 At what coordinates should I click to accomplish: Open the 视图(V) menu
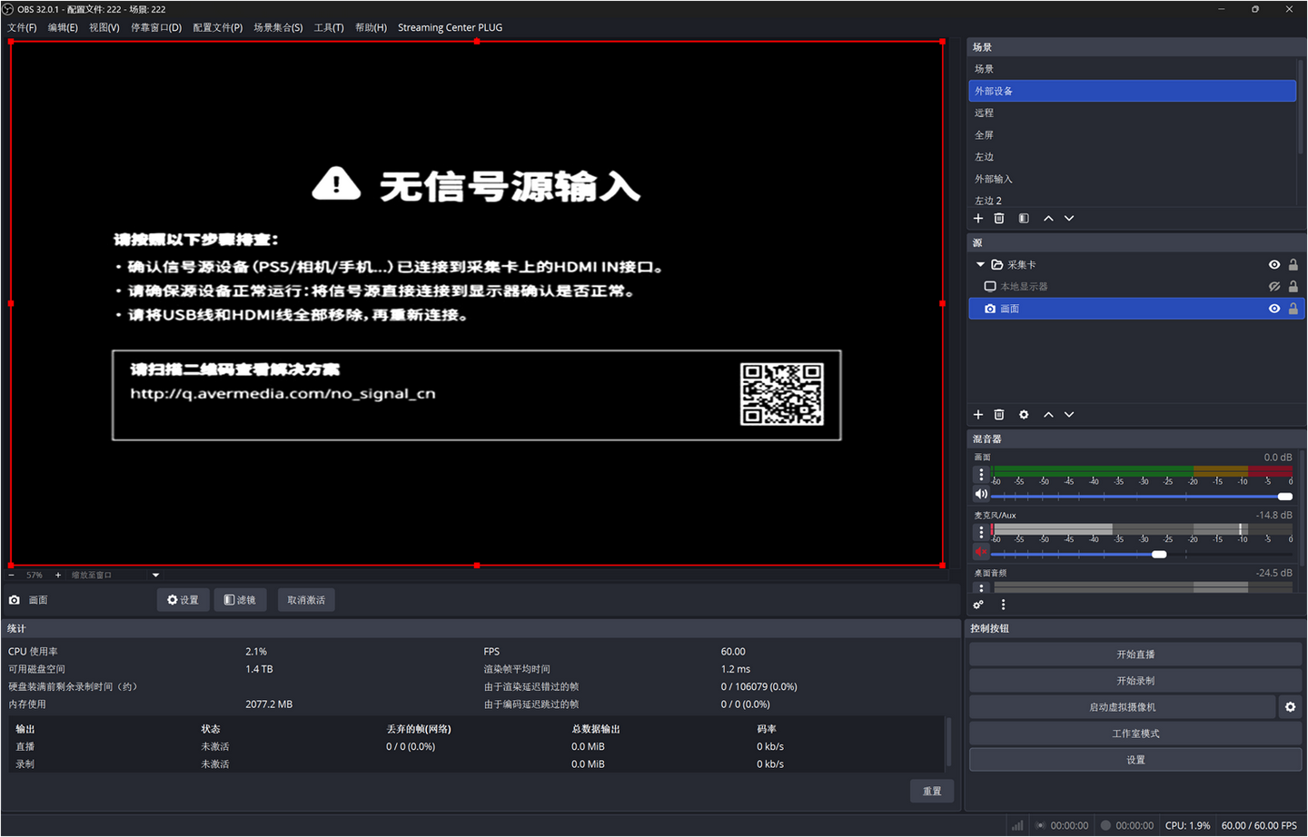tap(104, 27)
